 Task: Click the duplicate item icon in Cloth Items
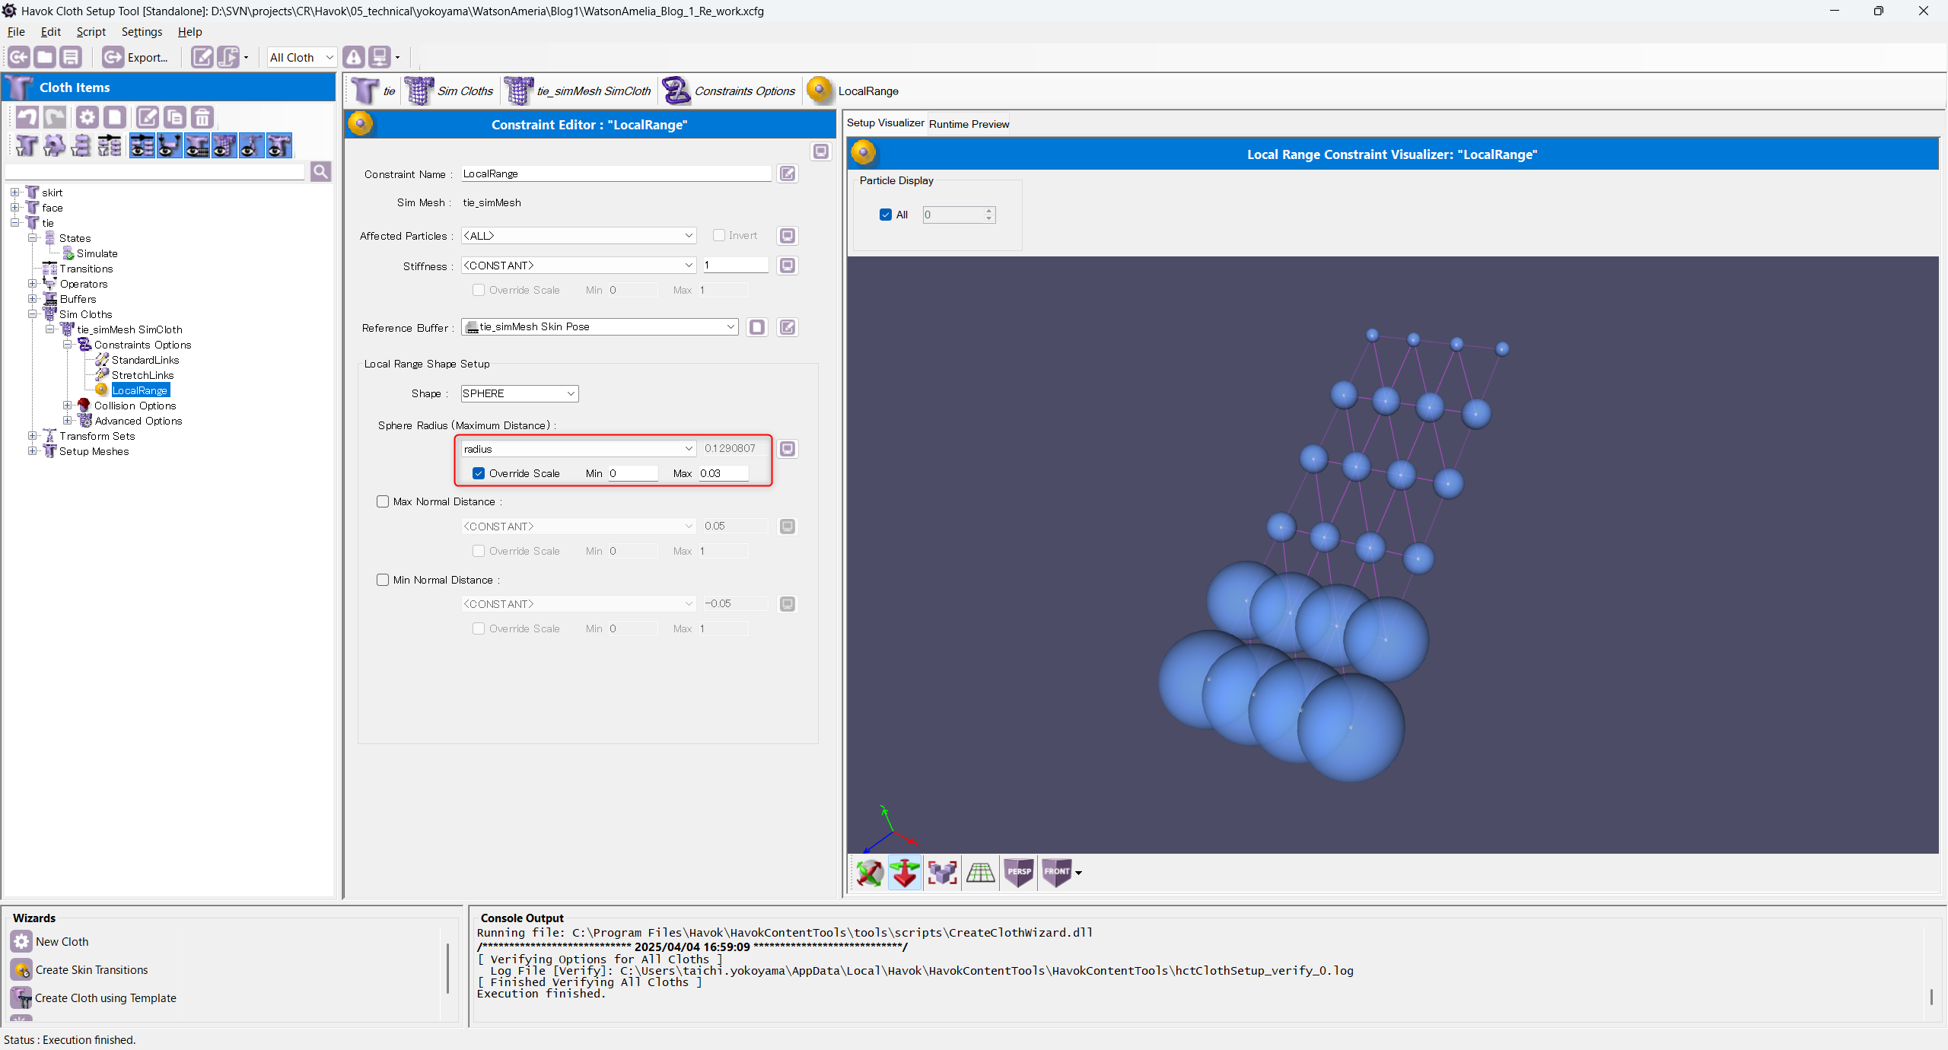tap(175, 116)
